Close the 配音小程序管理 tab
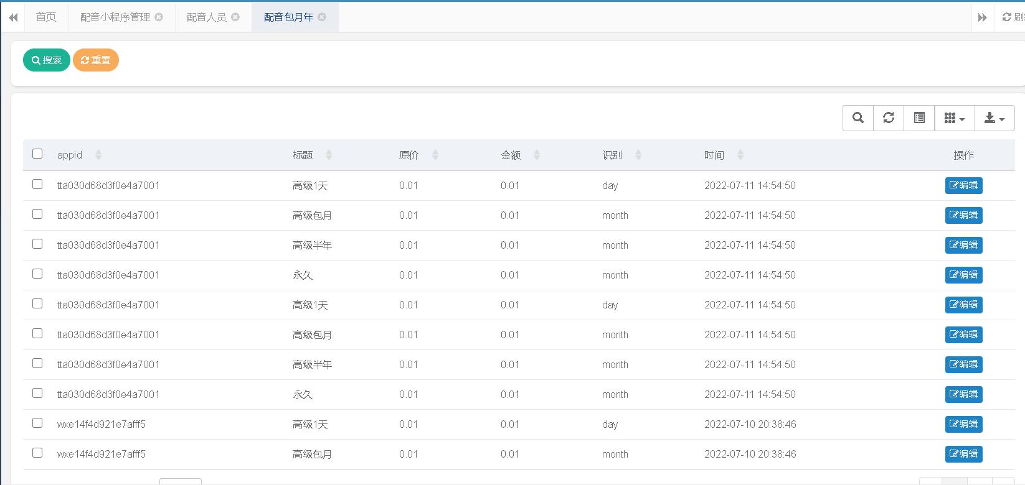 159,17
